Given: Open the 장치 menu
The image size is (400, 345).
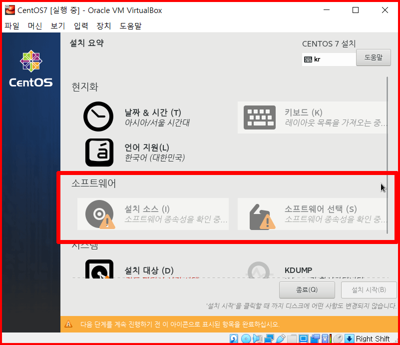Looking at the screenshot, I should (103, 26).
